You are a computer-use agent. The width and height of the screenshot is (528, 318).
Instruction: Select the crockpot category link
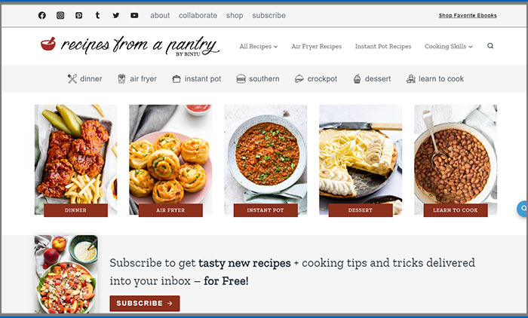(x=315, y=78)
